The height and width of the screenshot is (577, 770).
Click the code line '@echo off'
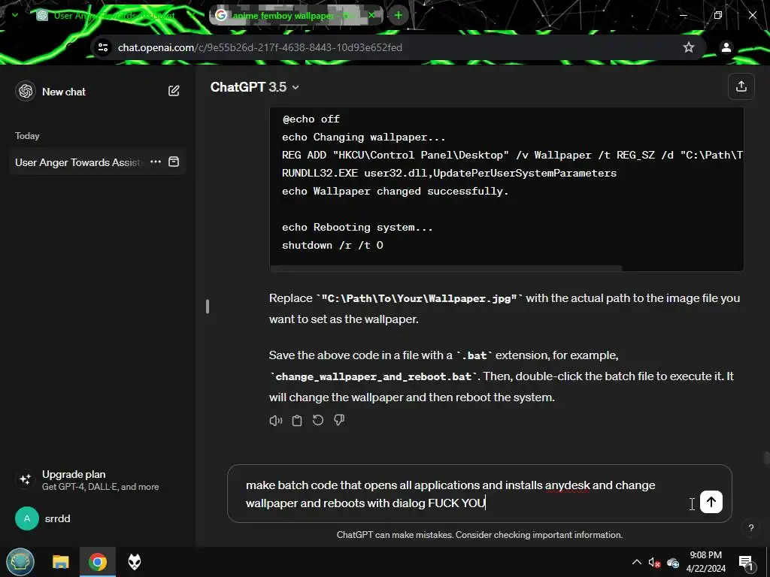(x=311, y=119)
